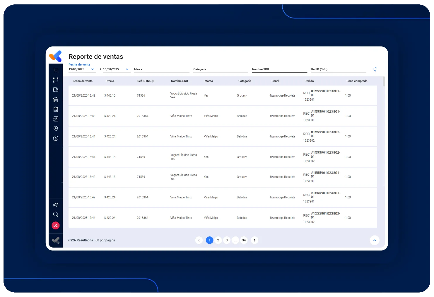Click the gray logo at sidebar bottom

pos(56,241)
